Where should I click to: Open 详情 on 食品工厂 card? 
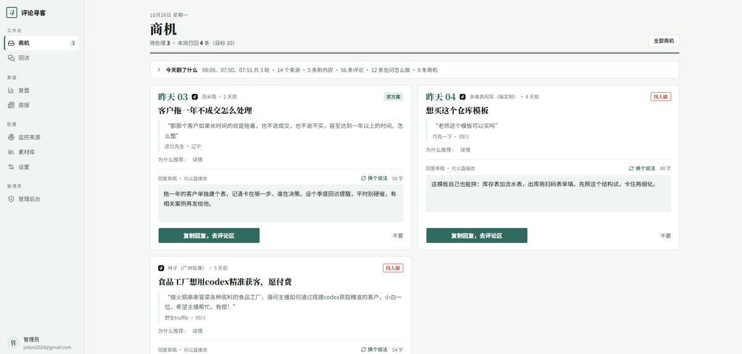pos(197,331)
